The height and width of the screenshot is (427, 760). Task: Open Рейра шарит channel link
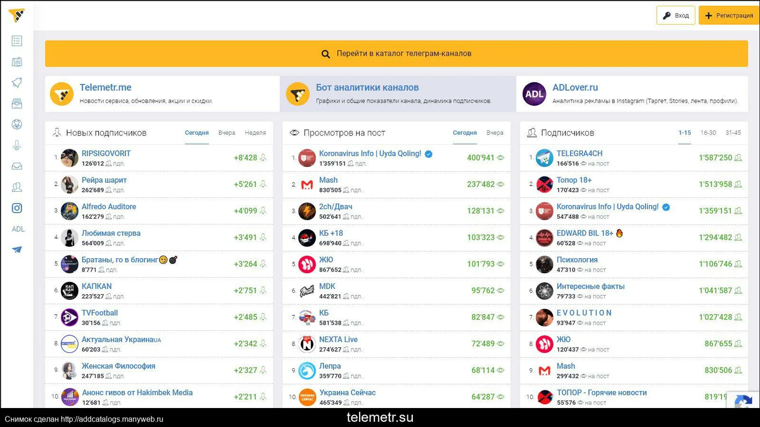[104, 180]
